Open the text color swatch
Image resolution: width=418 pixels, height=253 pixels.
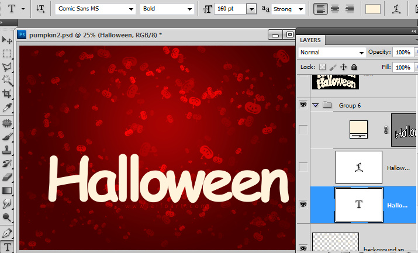[x=372, y=9]
